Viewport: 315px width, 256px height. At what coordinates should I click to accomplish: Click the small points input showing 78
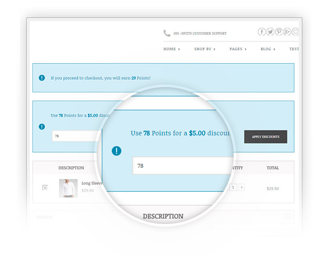[x=76, y=136]
